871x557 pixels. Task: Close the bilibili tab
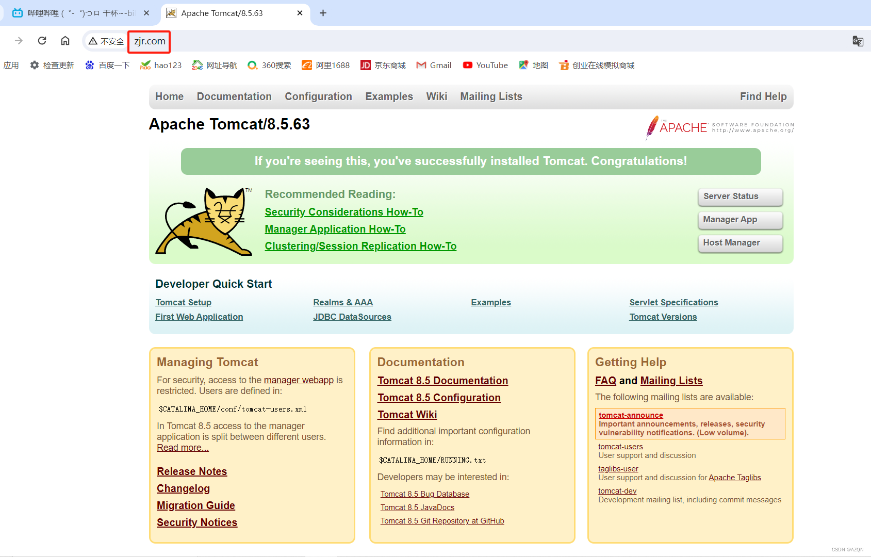tap(146, 13)
